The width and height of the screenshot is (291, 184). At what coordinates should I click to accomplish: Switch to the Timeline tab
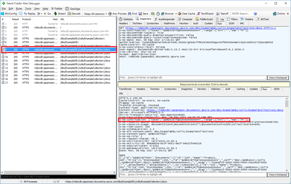tap(247, 19)
